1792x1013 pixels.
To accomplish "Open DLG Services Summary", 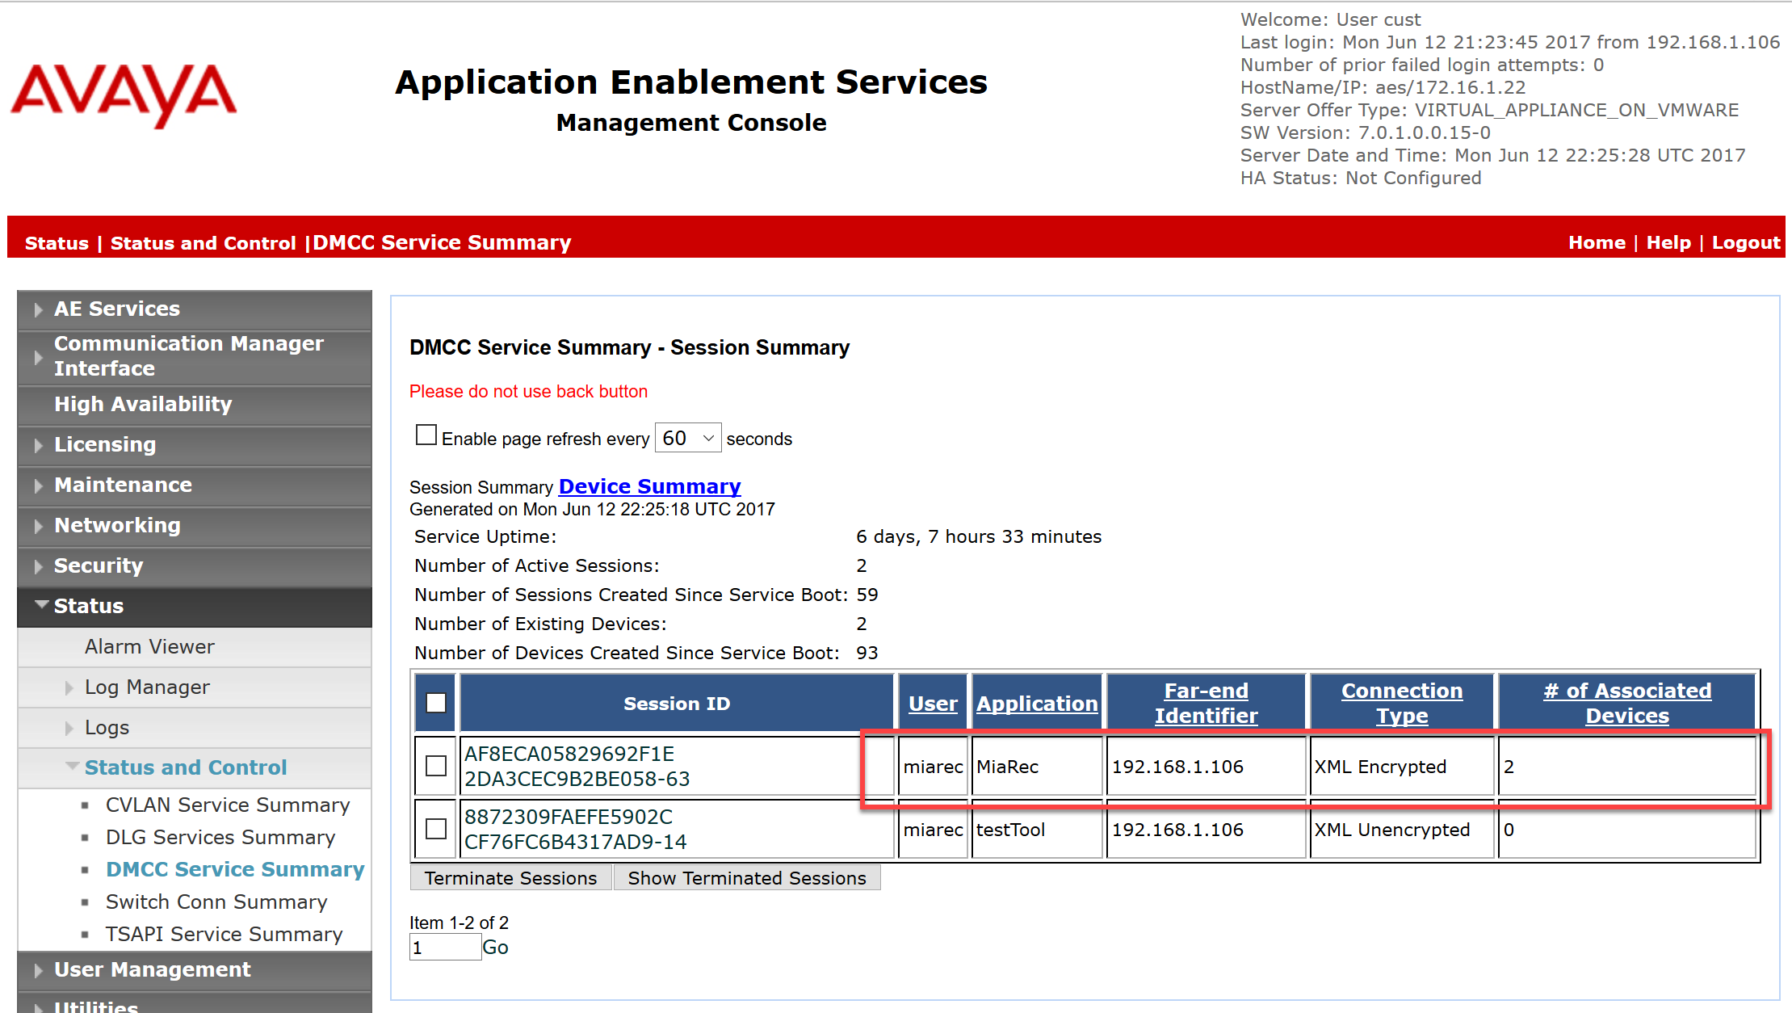I will coord(220,838).
